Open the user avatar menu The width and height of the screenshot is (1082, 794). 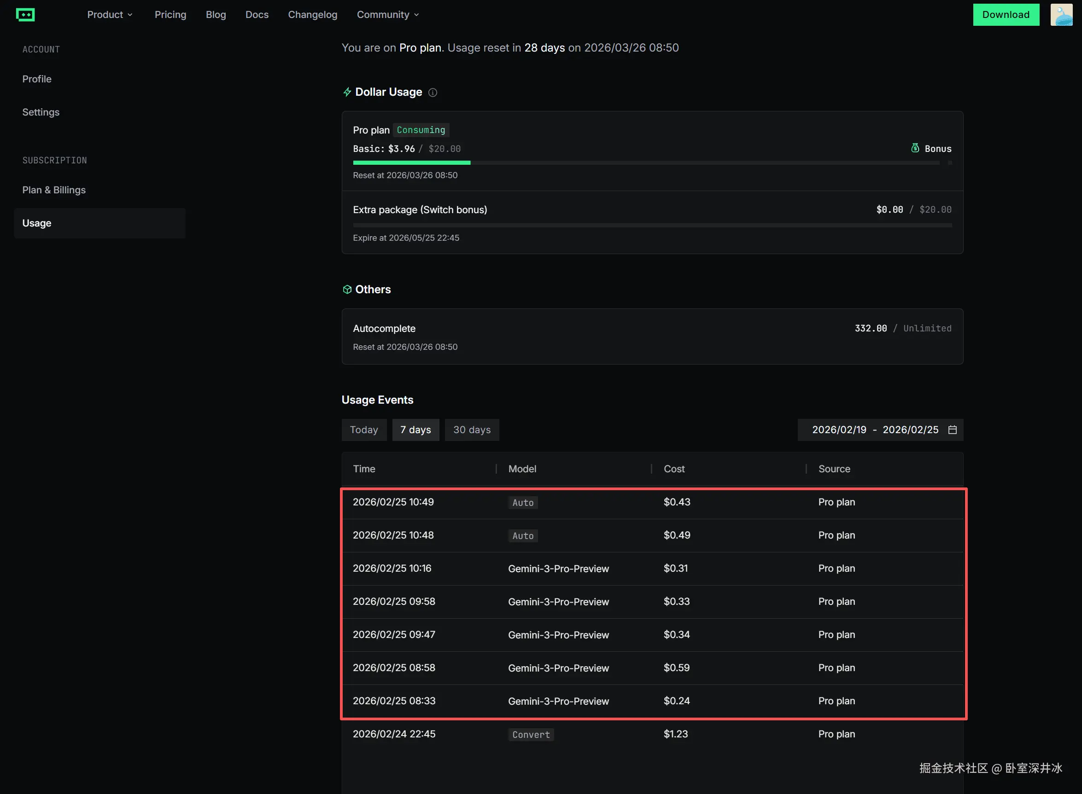coord(1061,15)
